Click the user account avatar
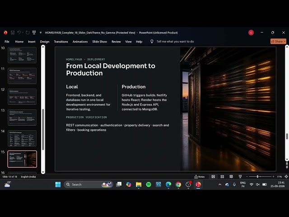The height and width of the screenshot is (217, 289). [x=251, y=33]
